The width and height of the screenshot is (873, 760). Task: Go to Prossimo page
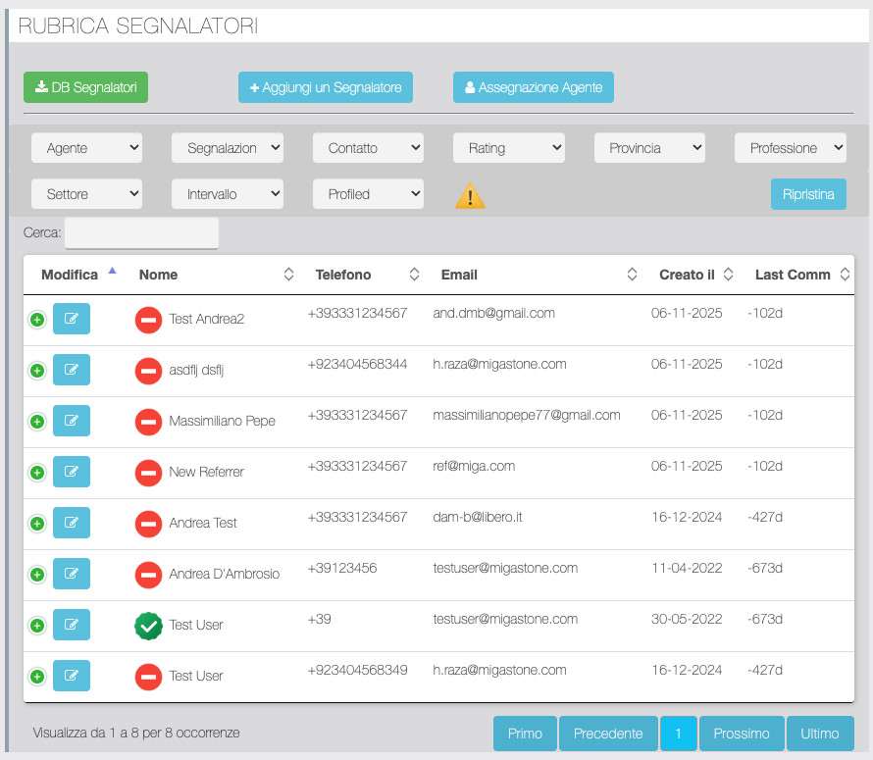(x=742, y=734)
